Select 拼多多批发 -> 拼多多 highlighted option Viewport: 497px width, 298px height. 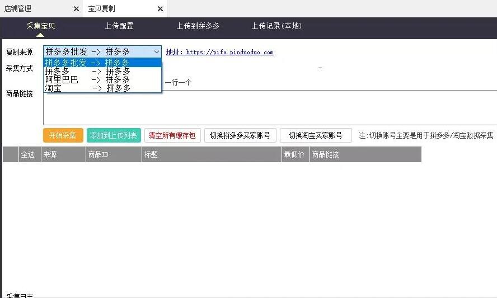[x=102, y=63]
